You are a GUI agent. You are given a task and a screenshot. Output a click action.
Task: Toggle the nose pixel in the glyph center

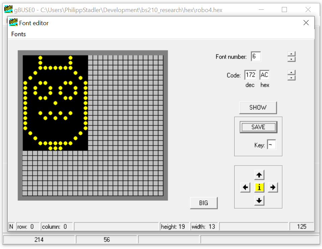[x=56, y=103]
